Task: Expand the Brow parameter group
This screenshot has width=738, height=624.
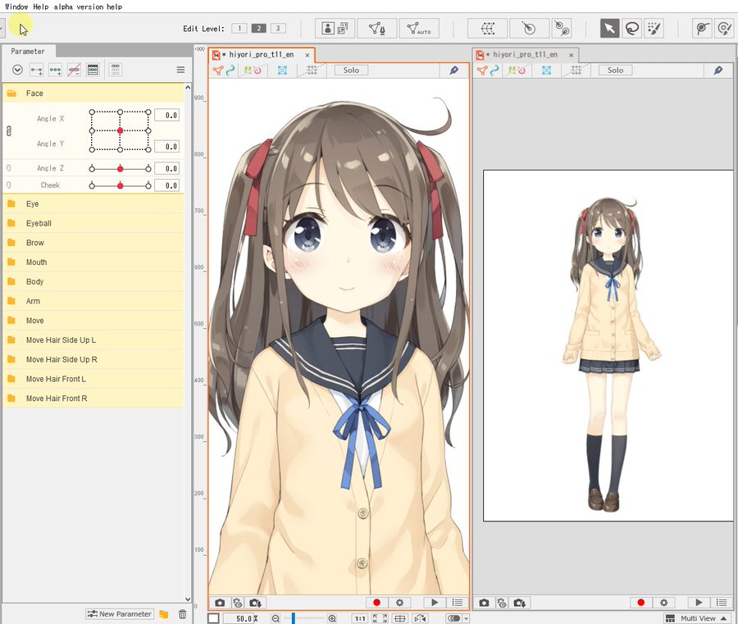Action: click(x=93, y=243)
